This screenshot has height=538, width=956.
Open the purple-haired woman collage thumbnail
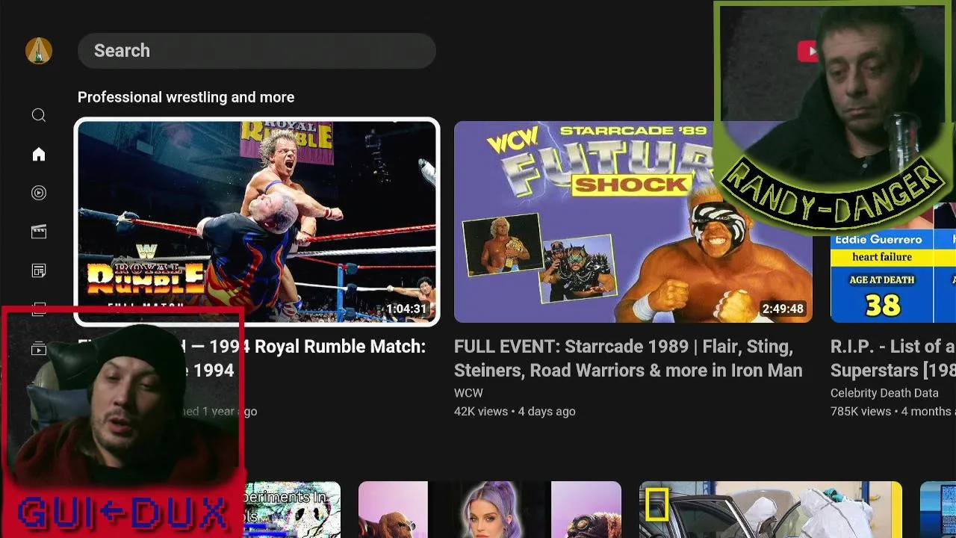coord(490,510)
